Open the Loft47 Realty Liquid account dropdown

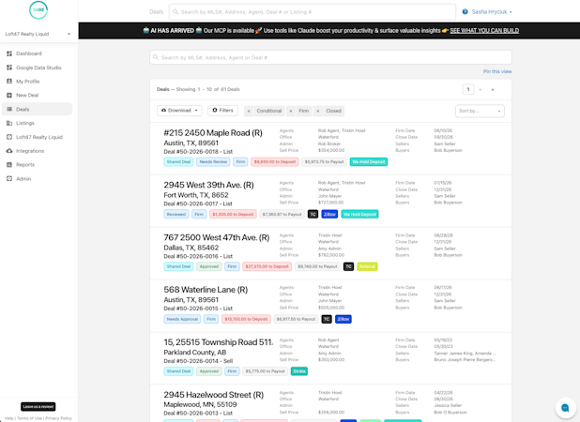(38, 34)
